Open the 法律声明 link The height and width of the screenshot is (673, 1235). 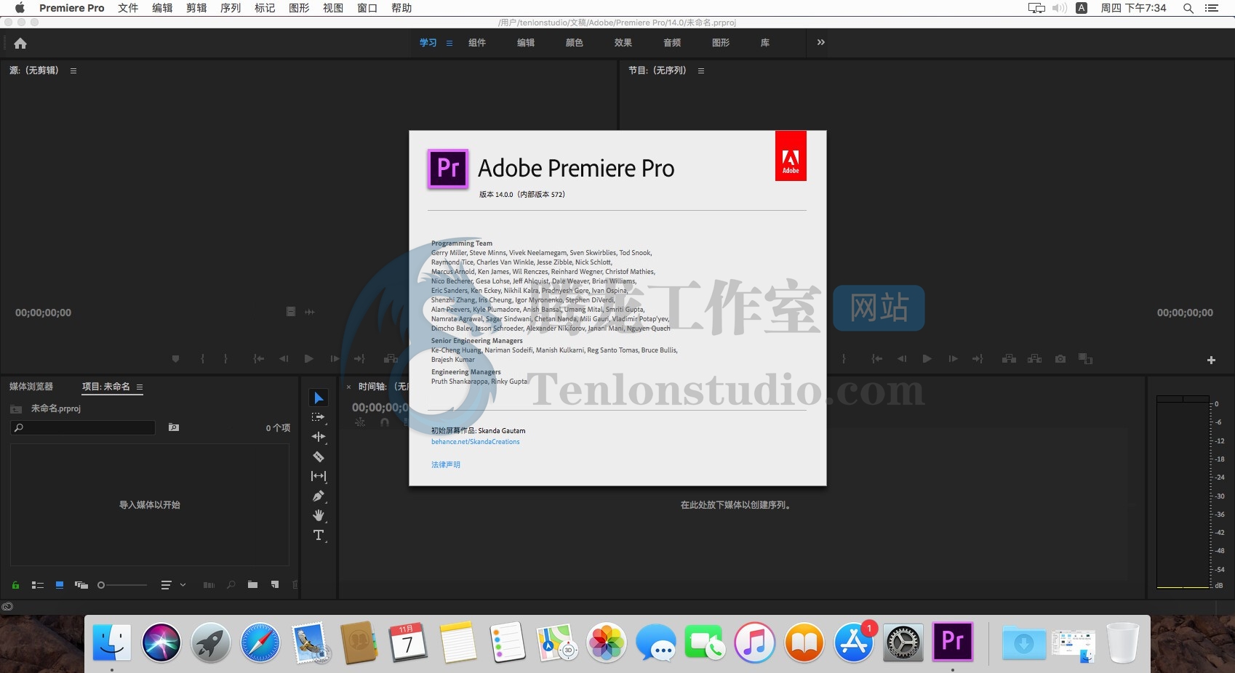point(446,464)
